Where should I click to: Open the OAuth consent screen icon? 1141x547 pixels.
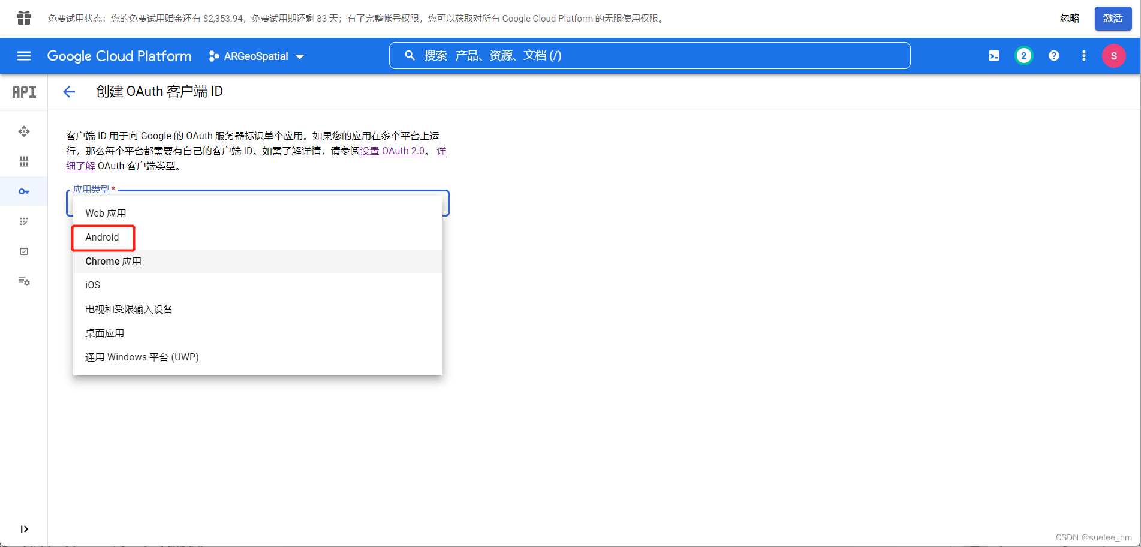tap(24, 221)
